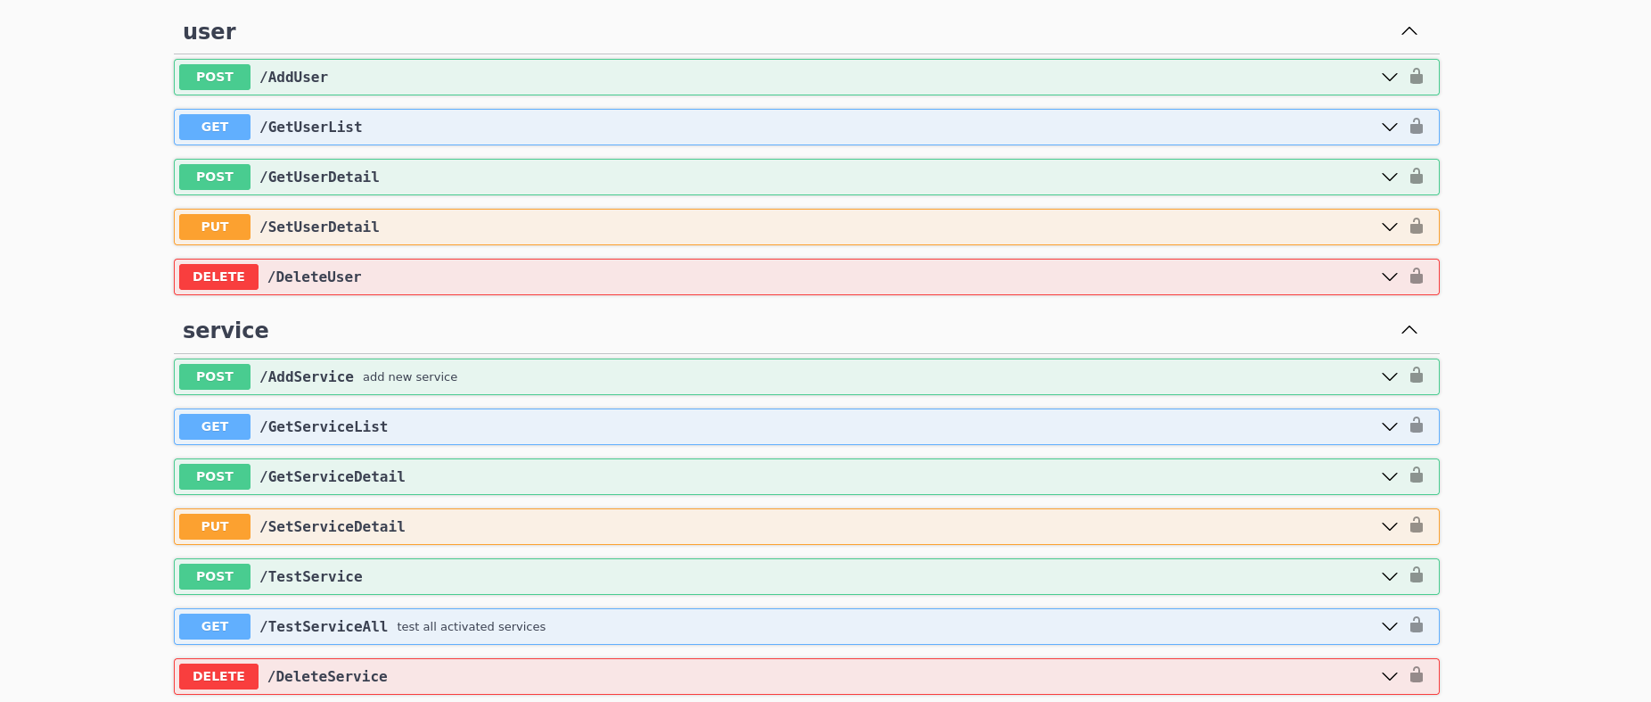Click the DELETE badge for /DeleteUser
The width and height of the screenshot is (1651, 702).
pos(218,277)
